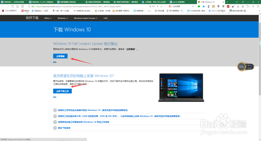The image size is (261, 141).
Task: Open the CAD教学视频 bookmark
Action: [x=197, y=11]
